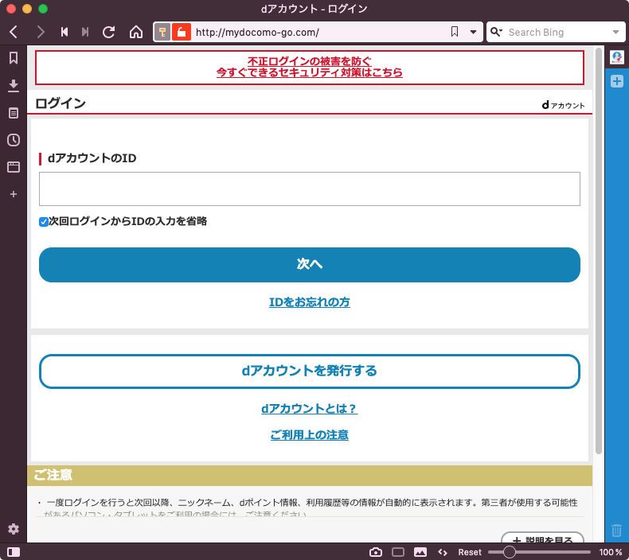Open Window panel in sidebar

click(14, 167)
